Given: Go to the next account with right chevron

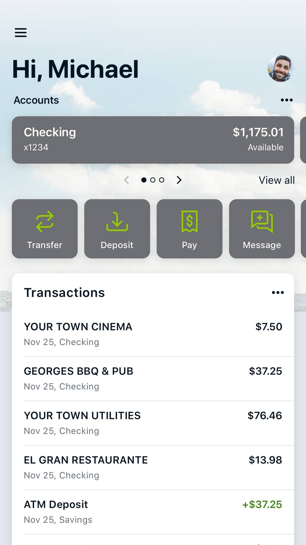Looking at the screenshot, I should click(x=179, y=180).
